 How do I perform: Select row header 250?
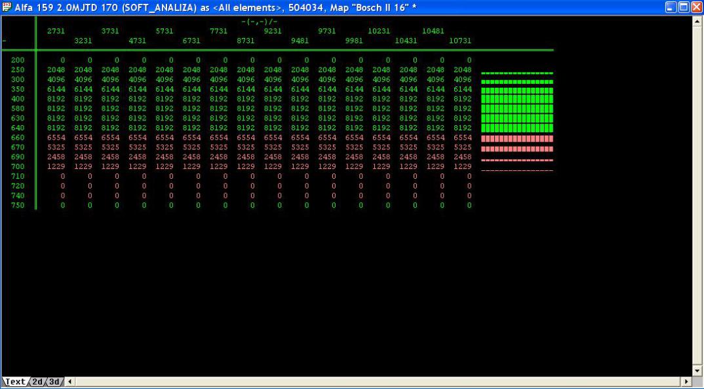point(18,70)
